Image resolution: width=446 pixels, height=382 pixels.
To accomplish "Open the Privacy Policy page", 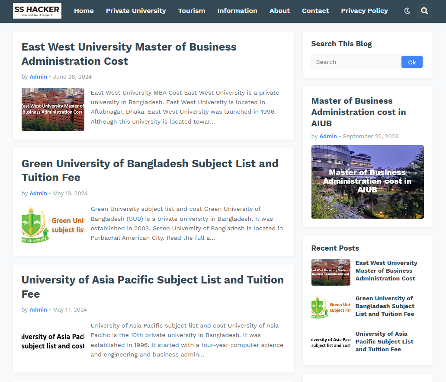I will (364, 11).
